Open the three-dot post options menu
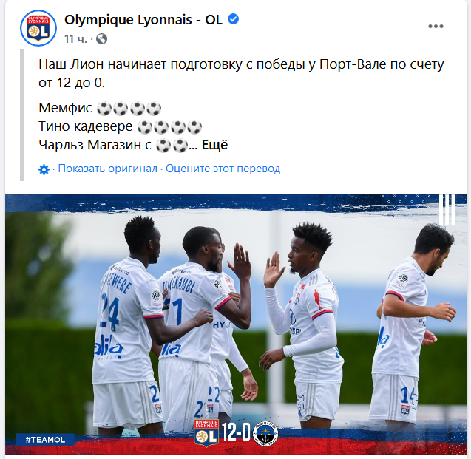The image size is (471, 459). [436, 27]
